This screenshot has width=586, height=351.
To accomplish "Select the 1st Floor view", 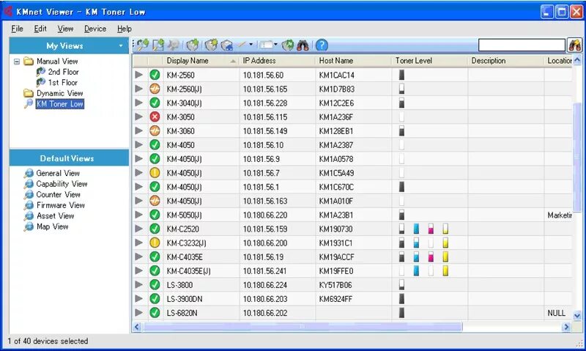I will [x=63, y=82].
